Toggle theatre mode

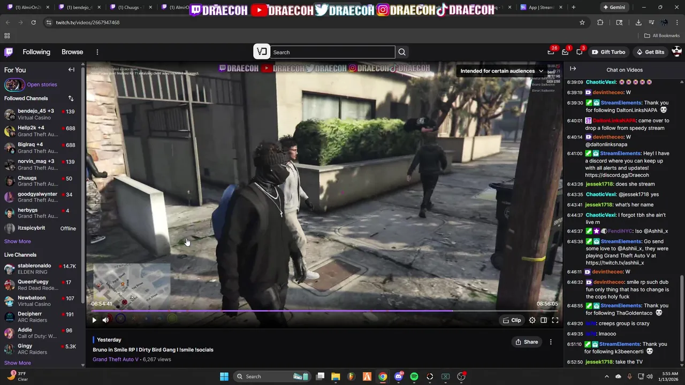tap(544, 320)
